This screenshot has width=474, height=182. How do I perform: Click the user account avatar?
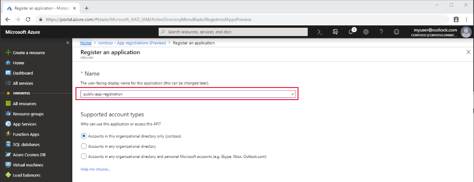(x=466, y=32)
